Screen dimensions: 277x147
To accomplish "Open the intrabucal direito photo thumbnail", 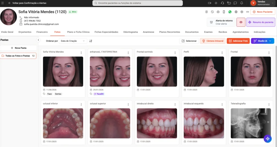I will (x=157, y=123).
